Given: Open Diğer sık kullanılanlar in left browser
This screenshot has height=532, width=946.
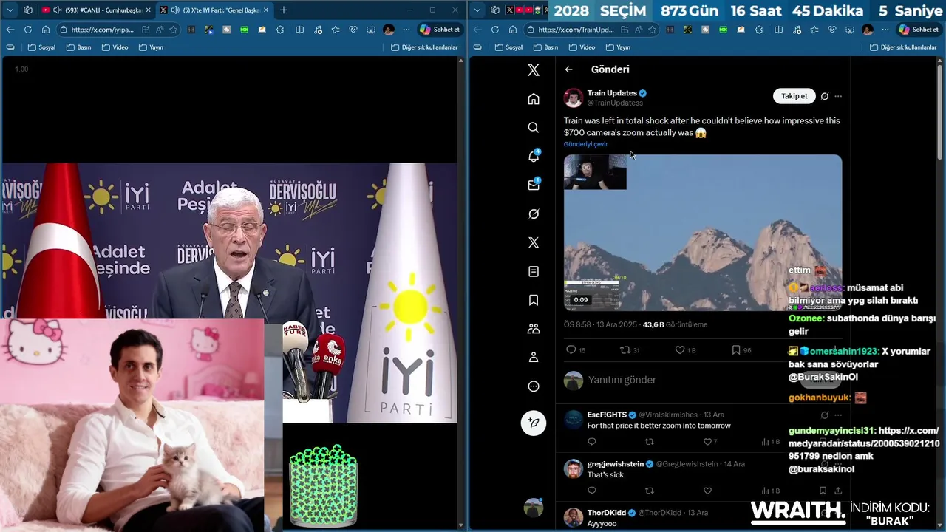Looking at the screenshot, I should [425, 47].
